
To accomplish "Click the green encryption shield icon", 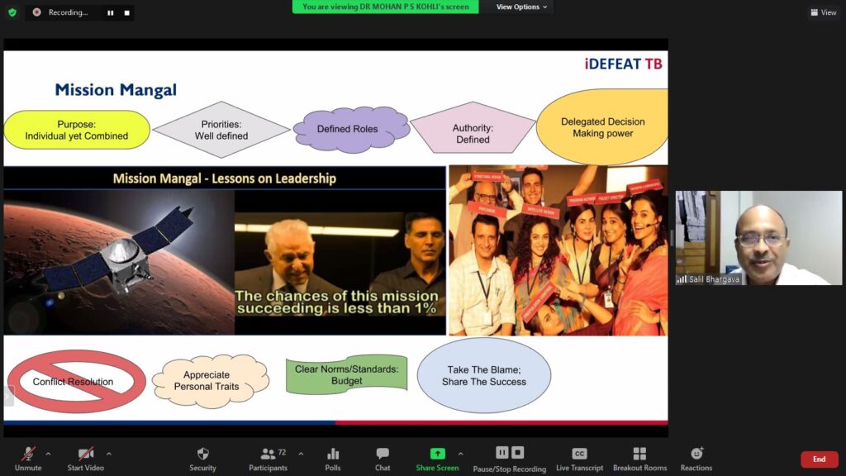I will pos(12,12).
